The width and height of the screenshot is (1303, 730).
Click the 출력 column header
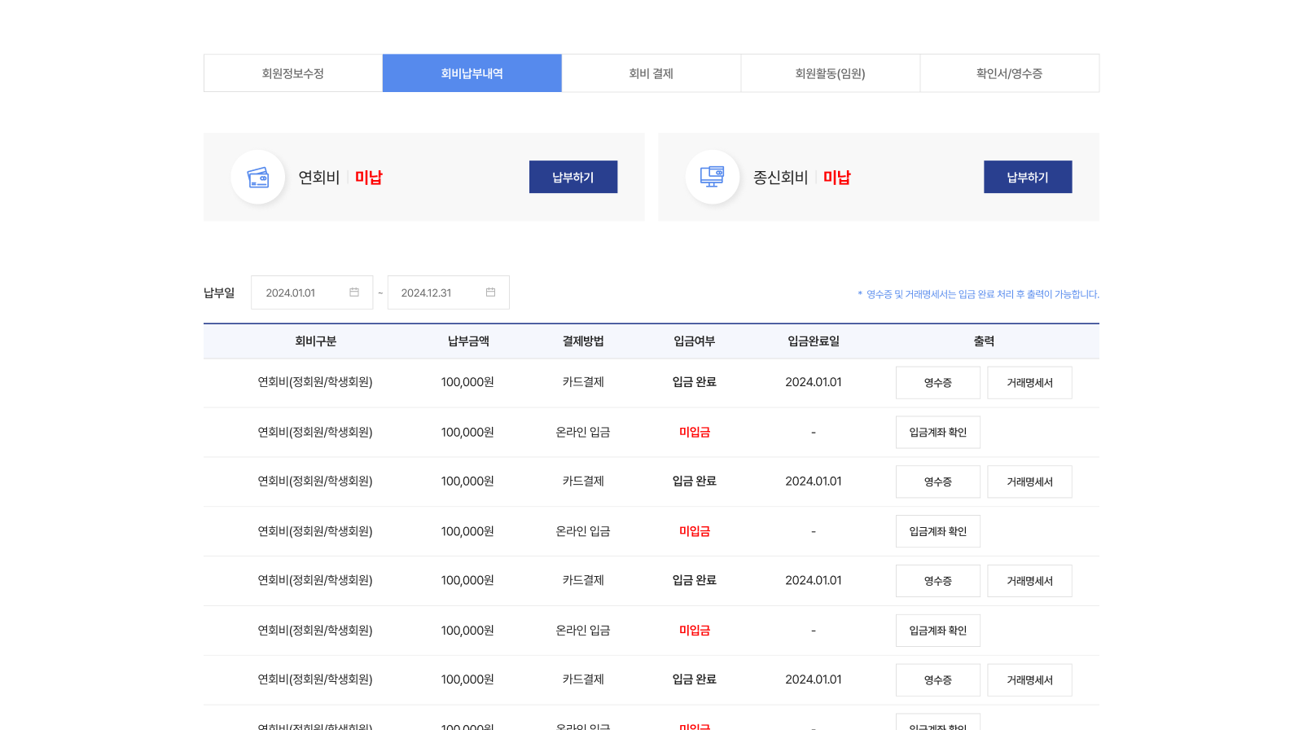click(x=984, y=341)
